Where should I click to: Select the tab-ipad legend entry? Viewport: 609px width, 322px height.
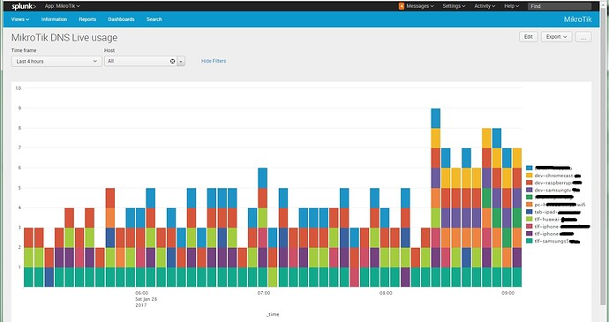(x=553, y=212)
